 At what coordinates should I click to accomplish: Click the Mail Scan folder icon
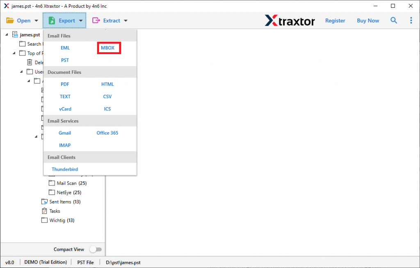pos(52,183)
